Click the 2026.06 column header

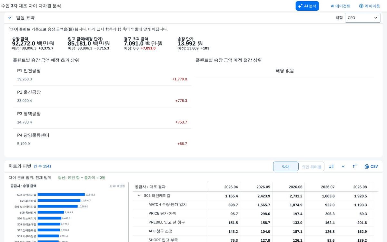289,187
